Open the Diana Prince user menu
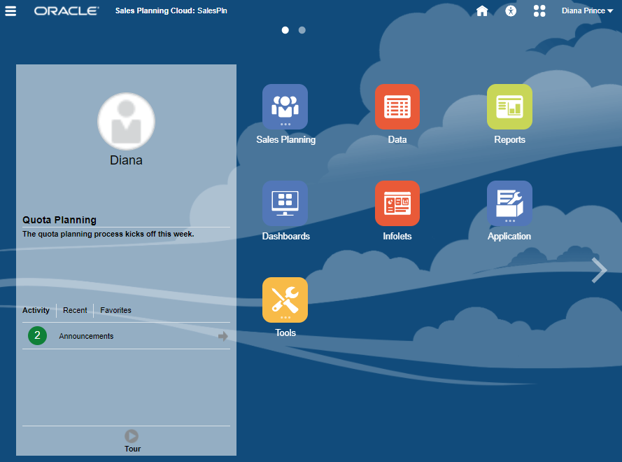The height and width of the screenshot is (462, 622). tap(586, 10)
